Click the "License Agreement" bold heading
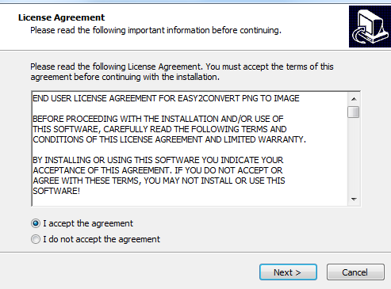This screenshot has height=289, width=391. coord(61,17)
